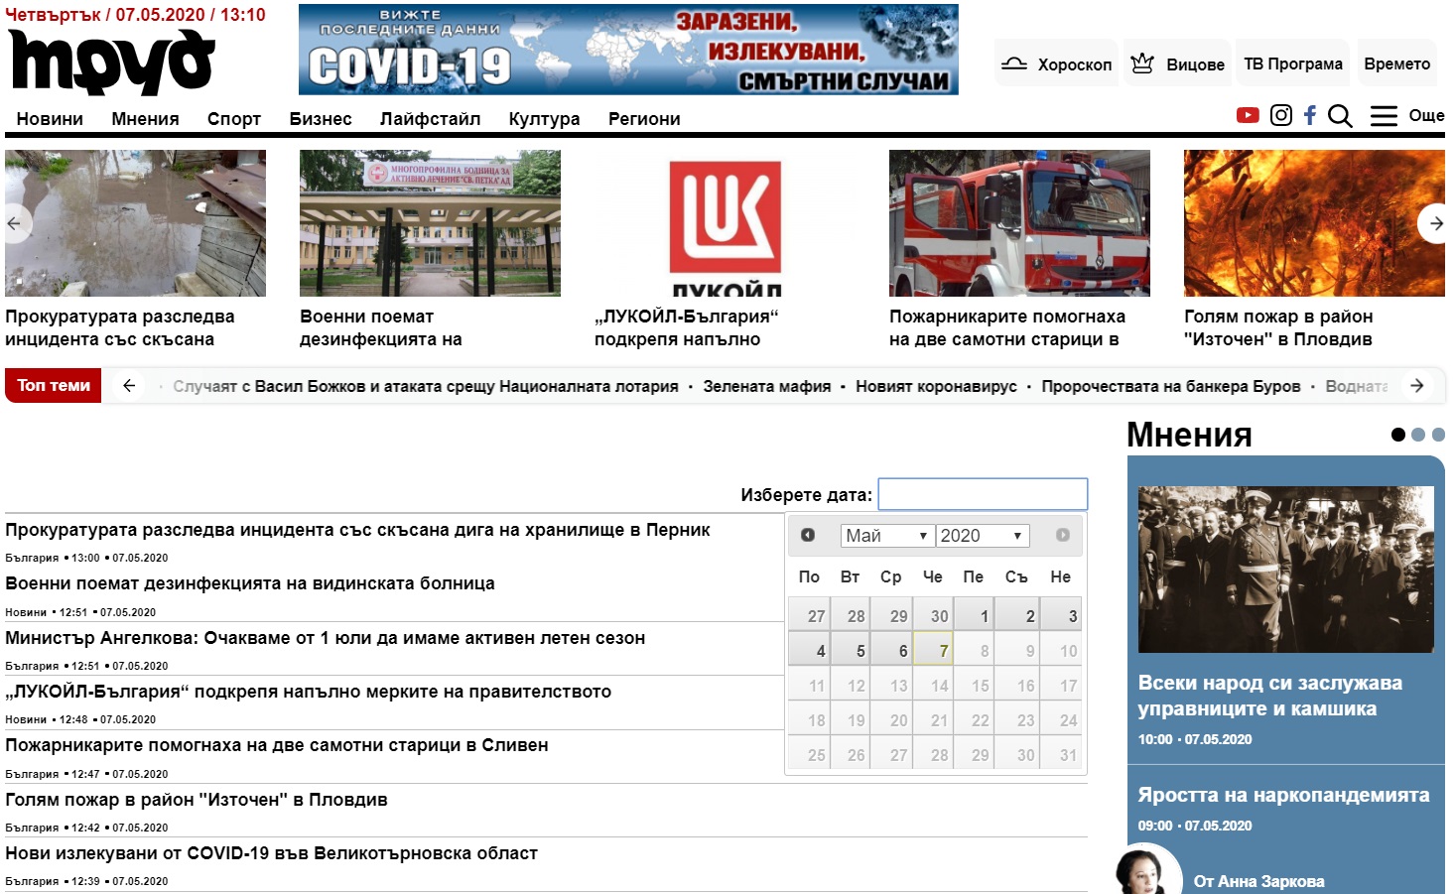Open the YouTube channel icon
The image size is (1454, 894).
tap(1248, 115)
